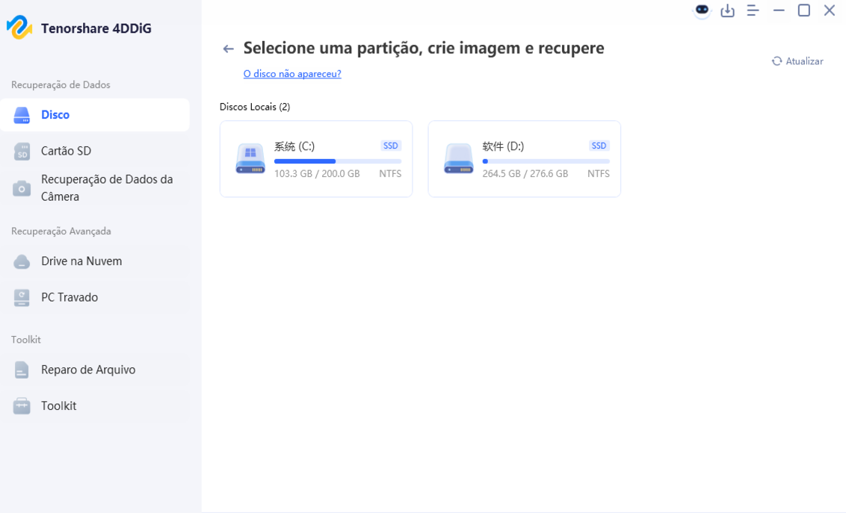Open the menu icon in the title bar

(753, 10)
